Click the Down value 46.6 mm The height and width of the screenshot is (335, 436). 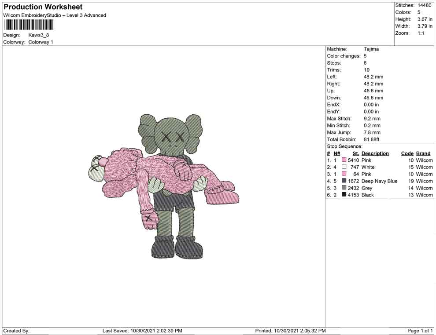(x=373, y=98)
